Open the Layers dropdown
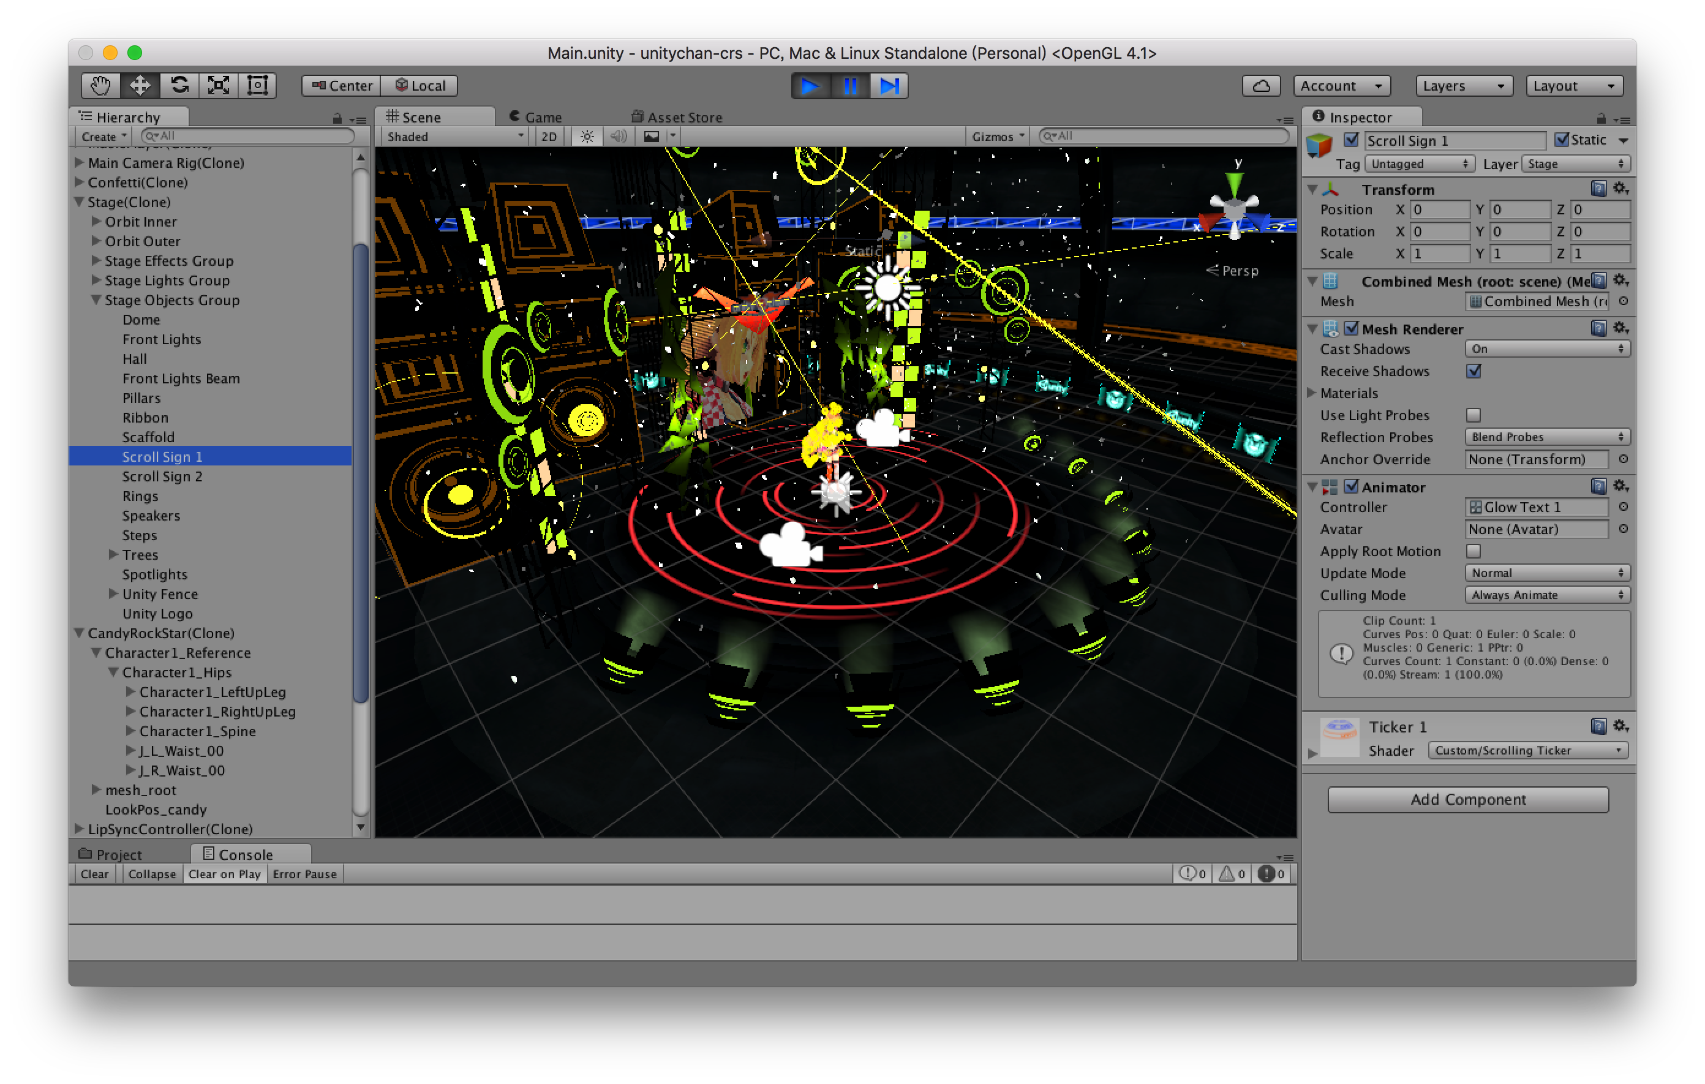 (1463, 86)
